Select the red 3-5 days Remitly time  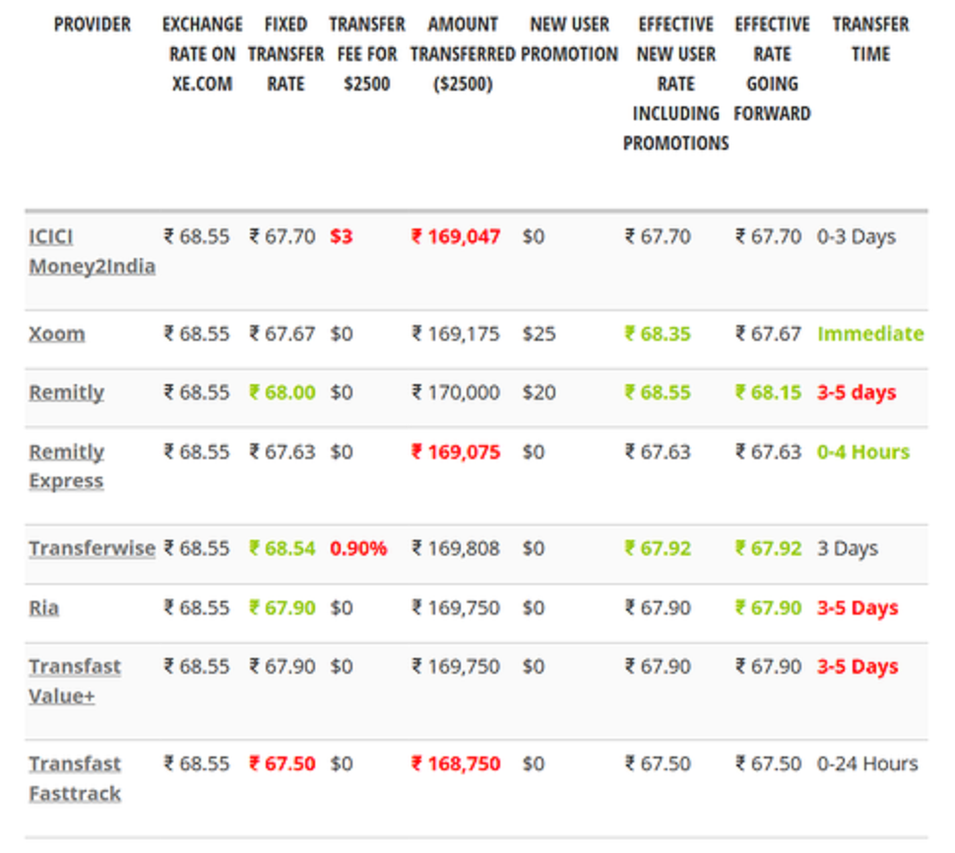click(x=857, y=392)
